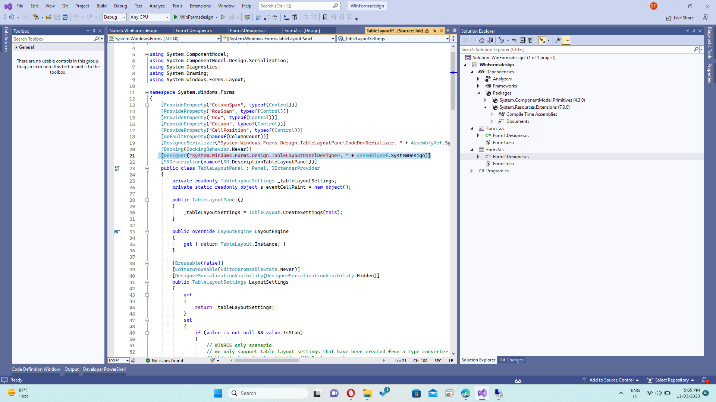Open the Analyze menu

[x=157, y=6]
